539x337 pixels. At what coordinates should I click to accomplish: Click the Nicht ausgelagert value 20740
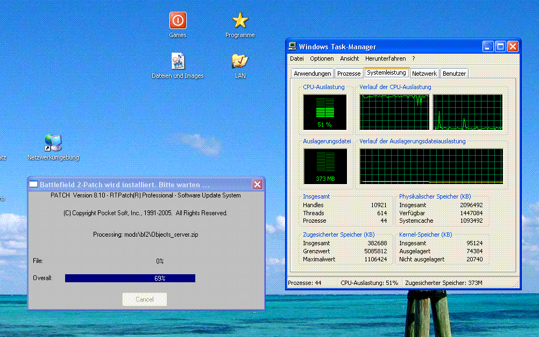(x=474, y=259)
